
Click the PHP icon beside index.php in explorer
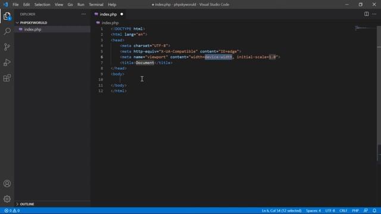21,29
